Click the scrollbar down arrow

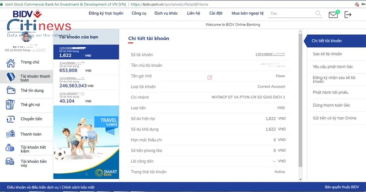point(301,179)
